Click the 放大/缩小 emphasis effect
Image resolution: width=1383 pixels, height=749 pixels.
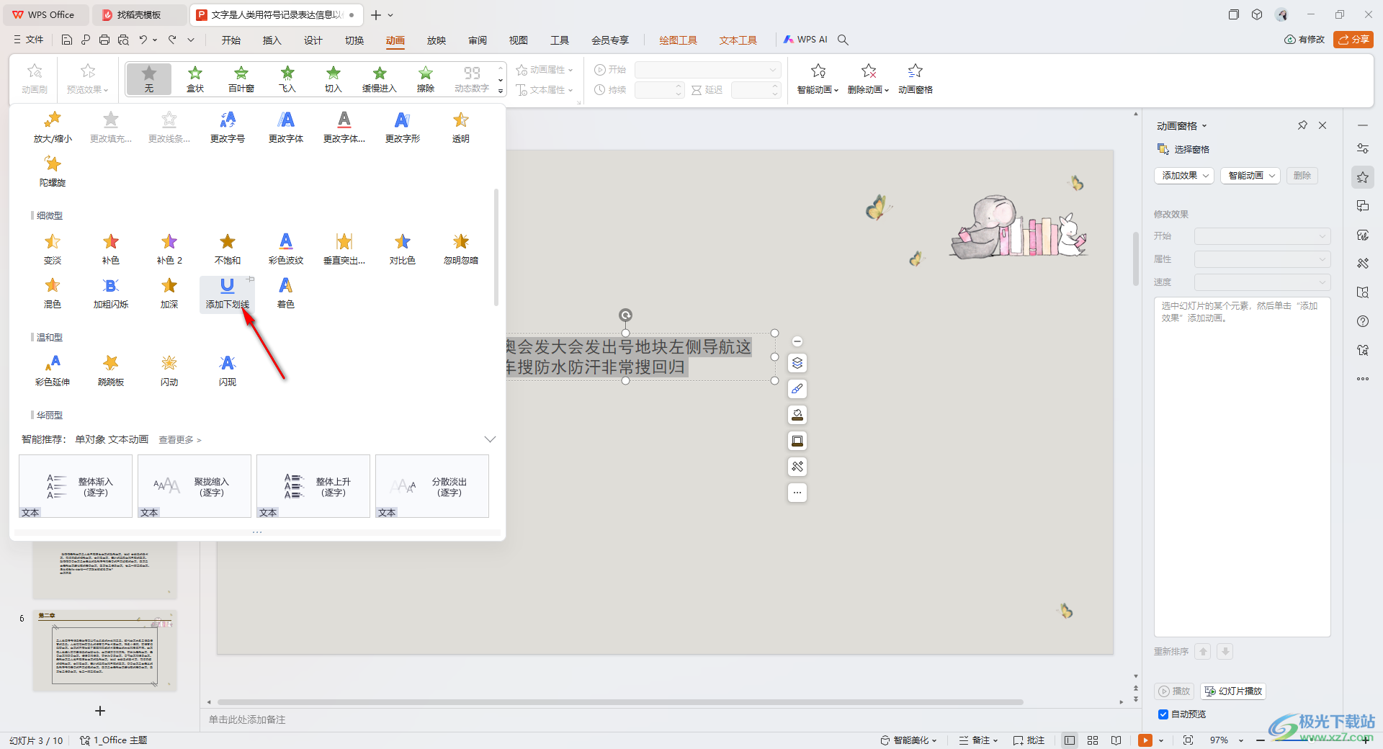coord(53,127)
